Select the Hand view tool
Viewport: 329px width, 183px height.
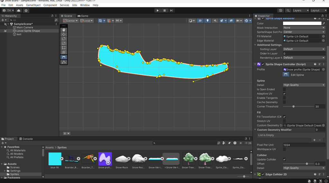[64, 30]
